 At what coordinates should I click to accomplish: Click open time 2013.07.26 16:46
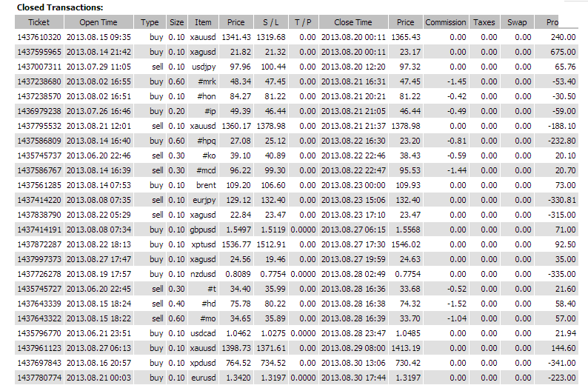click(x=98, y=111)
